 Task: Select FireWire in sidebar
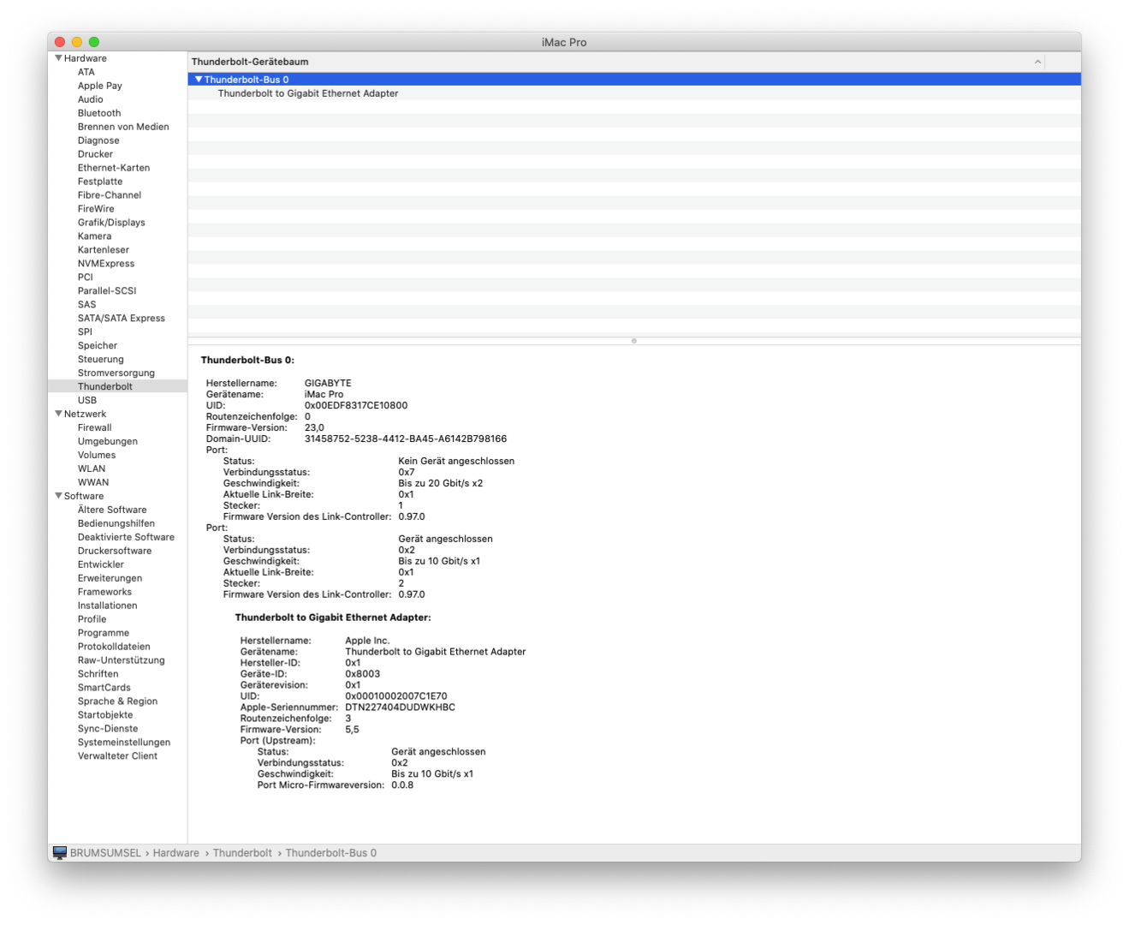pyautogui.click(x=96, y=209)
